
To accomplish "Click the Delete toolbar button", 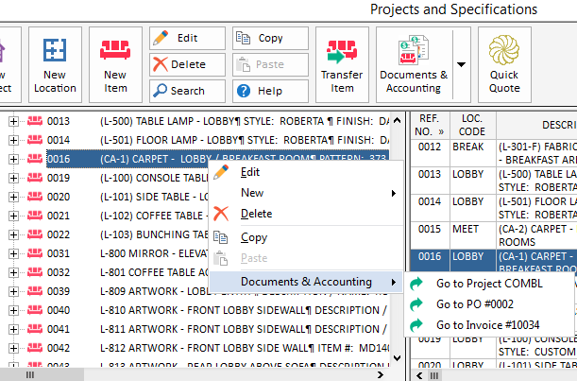I will click(187, 64).
